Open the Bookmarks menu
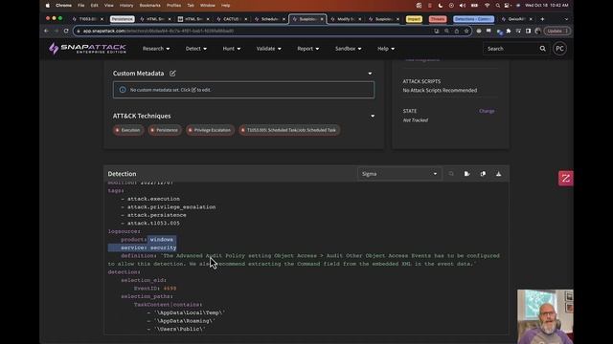613x344 pixels. click(149, 6)
